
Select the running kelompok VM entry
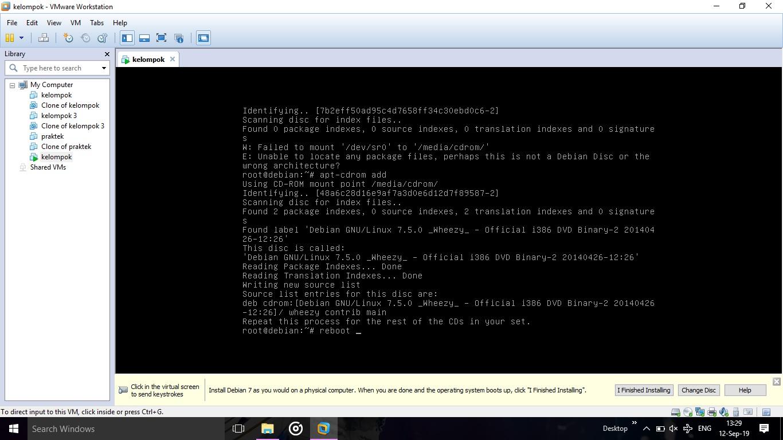point(56,157)
